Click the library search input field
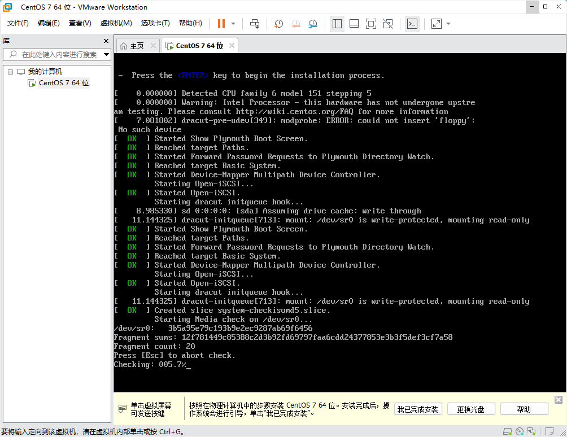The height and width of the screenshot is (437, 567). pos(57,55)
